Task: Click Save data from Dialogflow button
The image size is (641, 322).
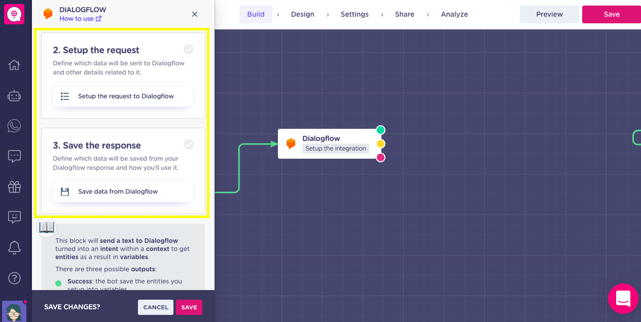Action: click(x=123, y=192)
